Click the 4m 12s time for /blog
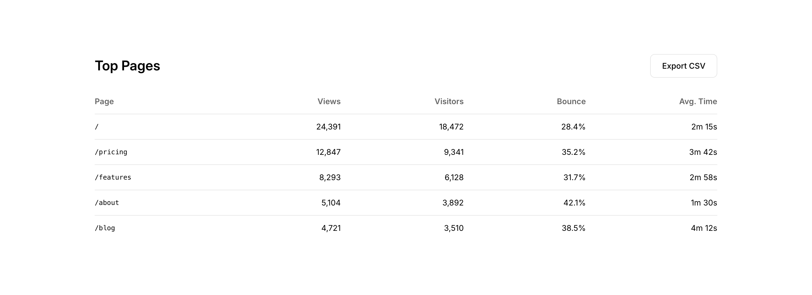This screenshot has height=295, width=812. click(x=703, y=228)
